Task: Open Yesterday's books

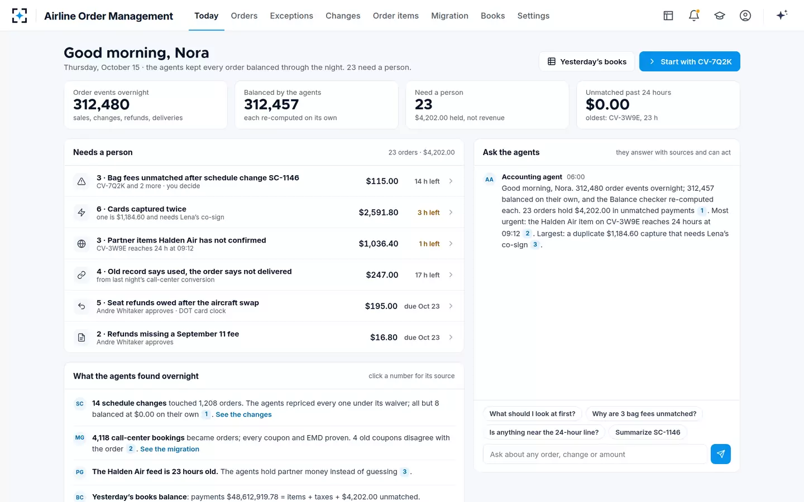Action: [x=587, y=61]
